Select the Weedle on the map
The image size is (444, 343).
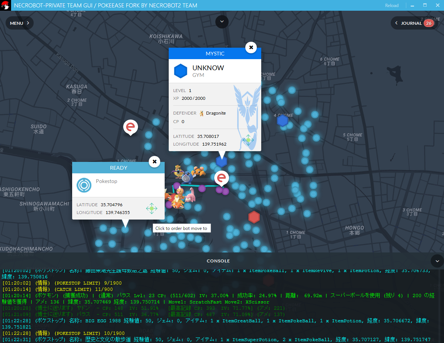(x=180, y=191)
